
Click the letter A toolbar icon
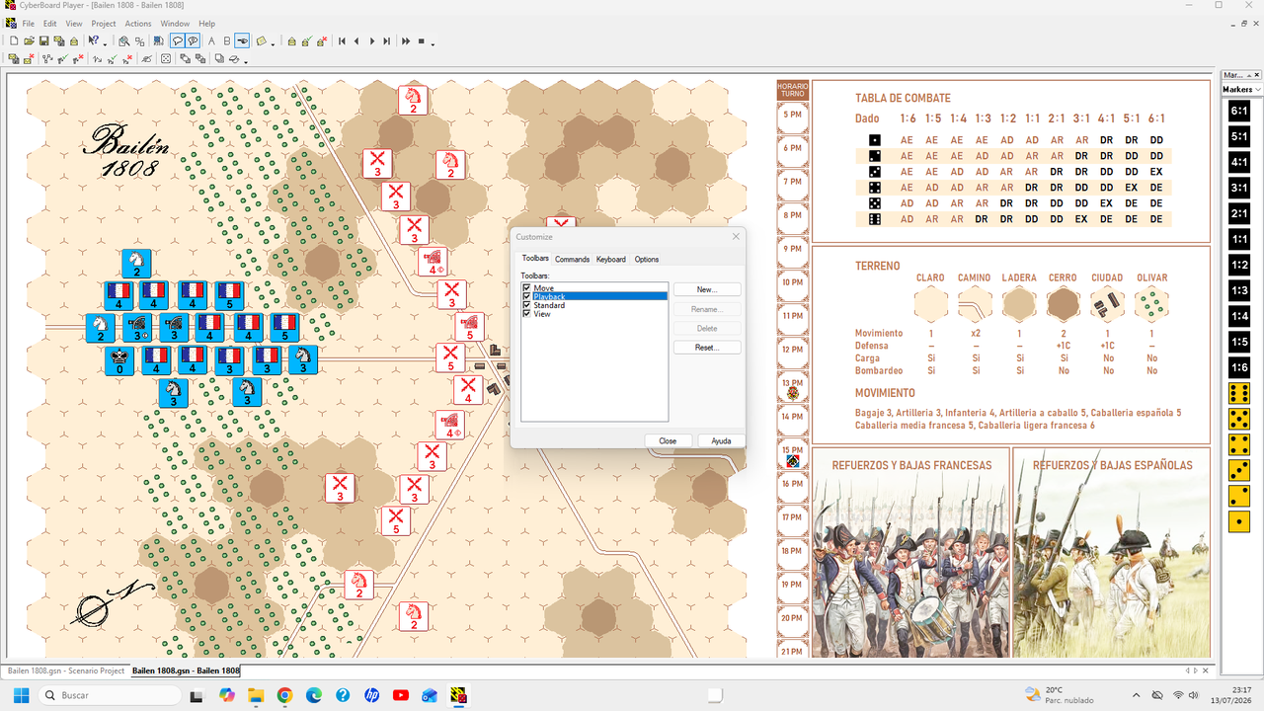[x=211, y=40]
